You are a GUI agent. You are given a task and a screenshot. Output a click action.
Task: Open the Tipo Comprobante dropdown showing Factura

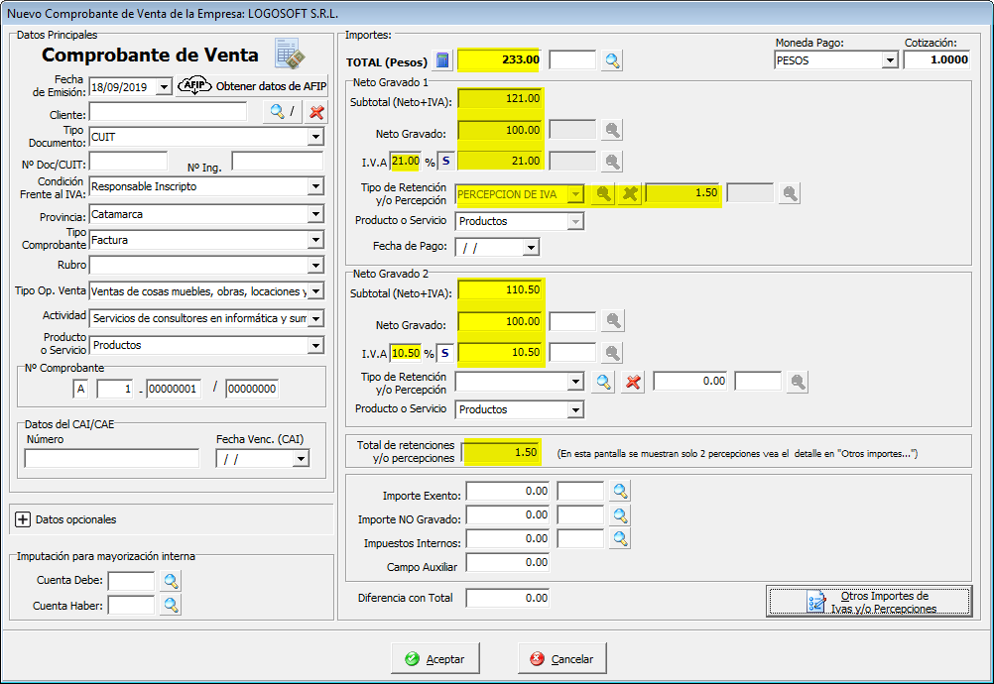[x=315, y=240]
